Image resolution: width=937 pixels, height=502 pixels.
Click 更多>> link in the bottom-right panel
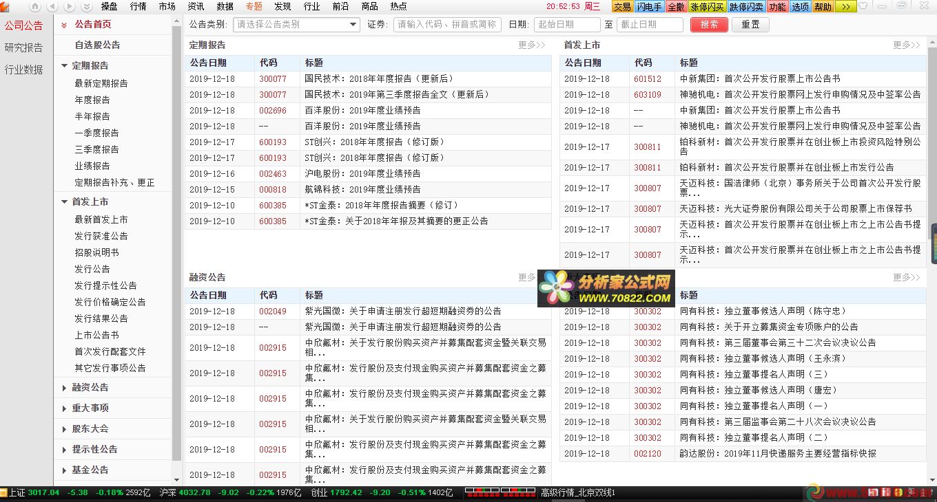pos(906,277)
